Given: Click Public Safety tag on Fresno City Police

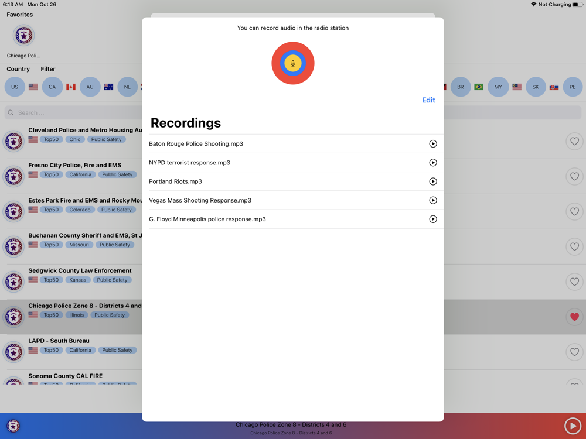Looking at the screenshot, I should (x=117, y=174).
